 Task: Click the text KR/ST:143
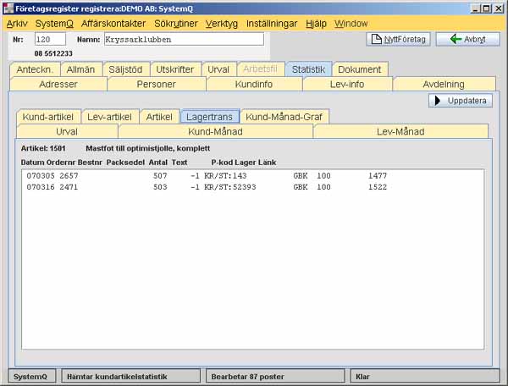225,176
